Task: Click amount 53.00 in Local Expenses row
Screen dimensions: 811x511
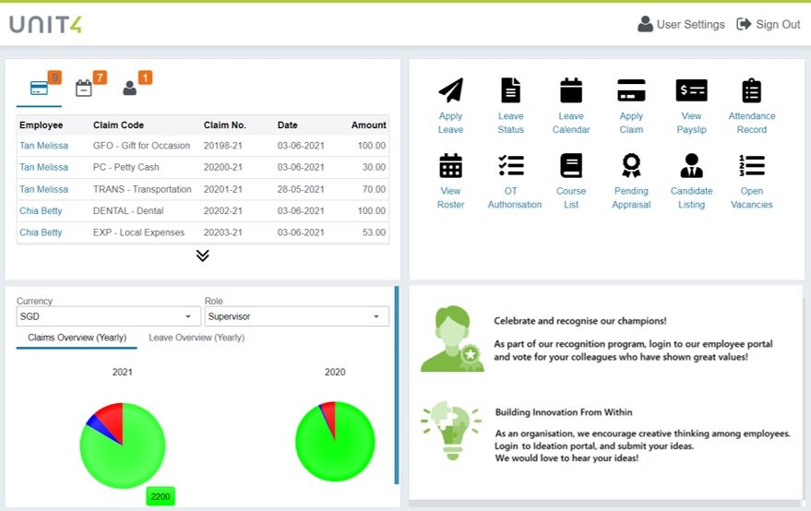Action: pos(374,232)
